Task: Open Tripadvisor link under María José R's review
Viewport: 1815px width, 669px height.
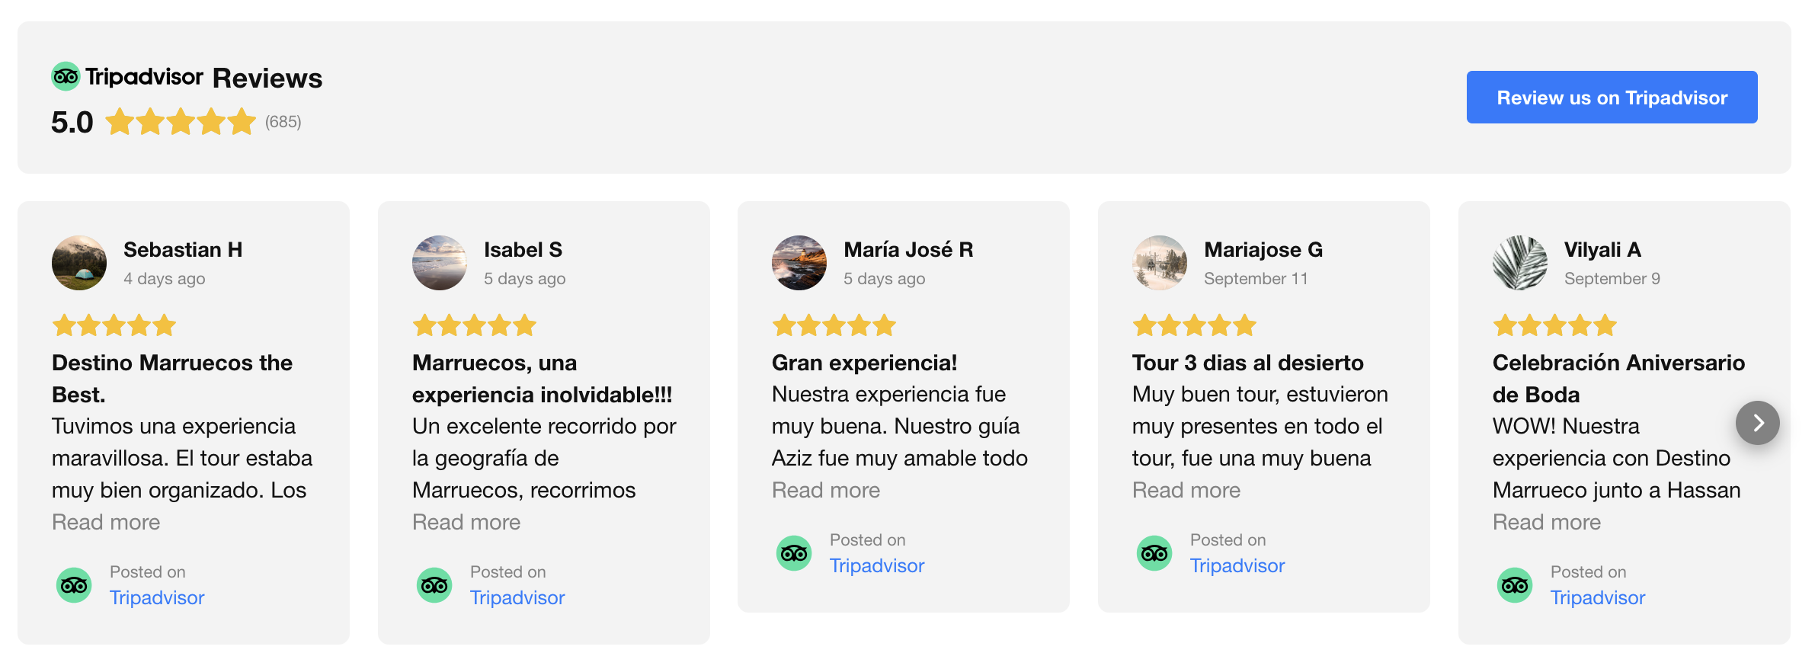Action: click(x=877, y=565)
